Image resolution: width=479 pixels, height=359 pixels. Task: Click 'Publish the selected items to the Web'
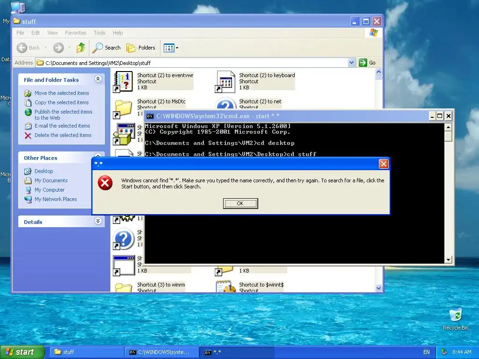63,115
